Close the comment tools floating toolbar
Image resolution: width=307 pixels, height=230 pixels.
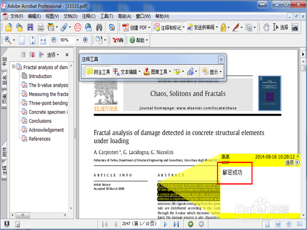click(x=221, y=59)
